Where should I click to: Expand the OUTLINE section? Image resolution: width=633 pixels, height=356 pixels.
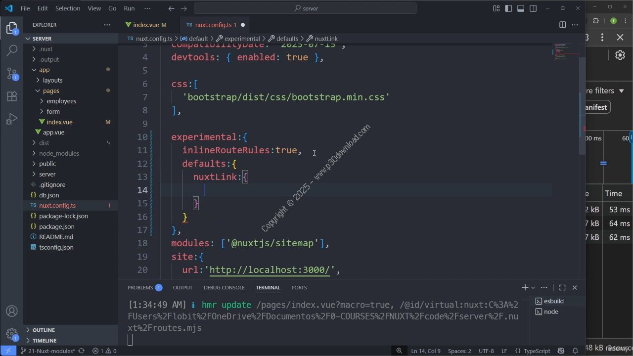(x=44, y=330)
